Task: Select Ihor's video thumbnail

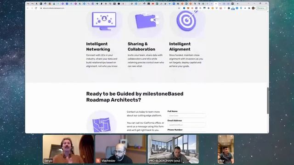Action: pyautogui.click(x=226, y=149)
